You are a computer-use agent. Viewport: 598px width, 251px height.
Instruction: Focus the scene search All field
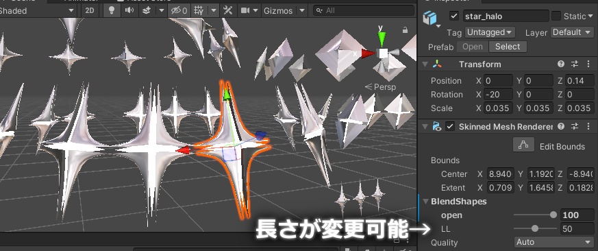364,10
